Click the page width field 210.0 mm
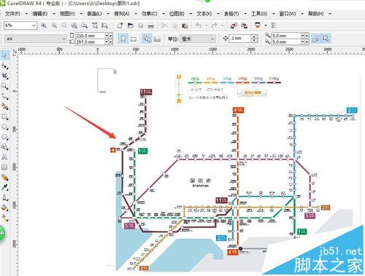Viewport: 365px width, 276px height. [90, 36]
